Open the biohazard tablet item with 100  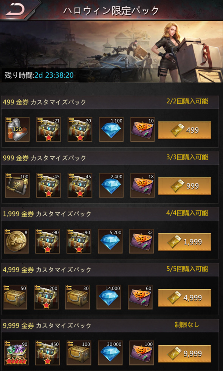[17, 185]
